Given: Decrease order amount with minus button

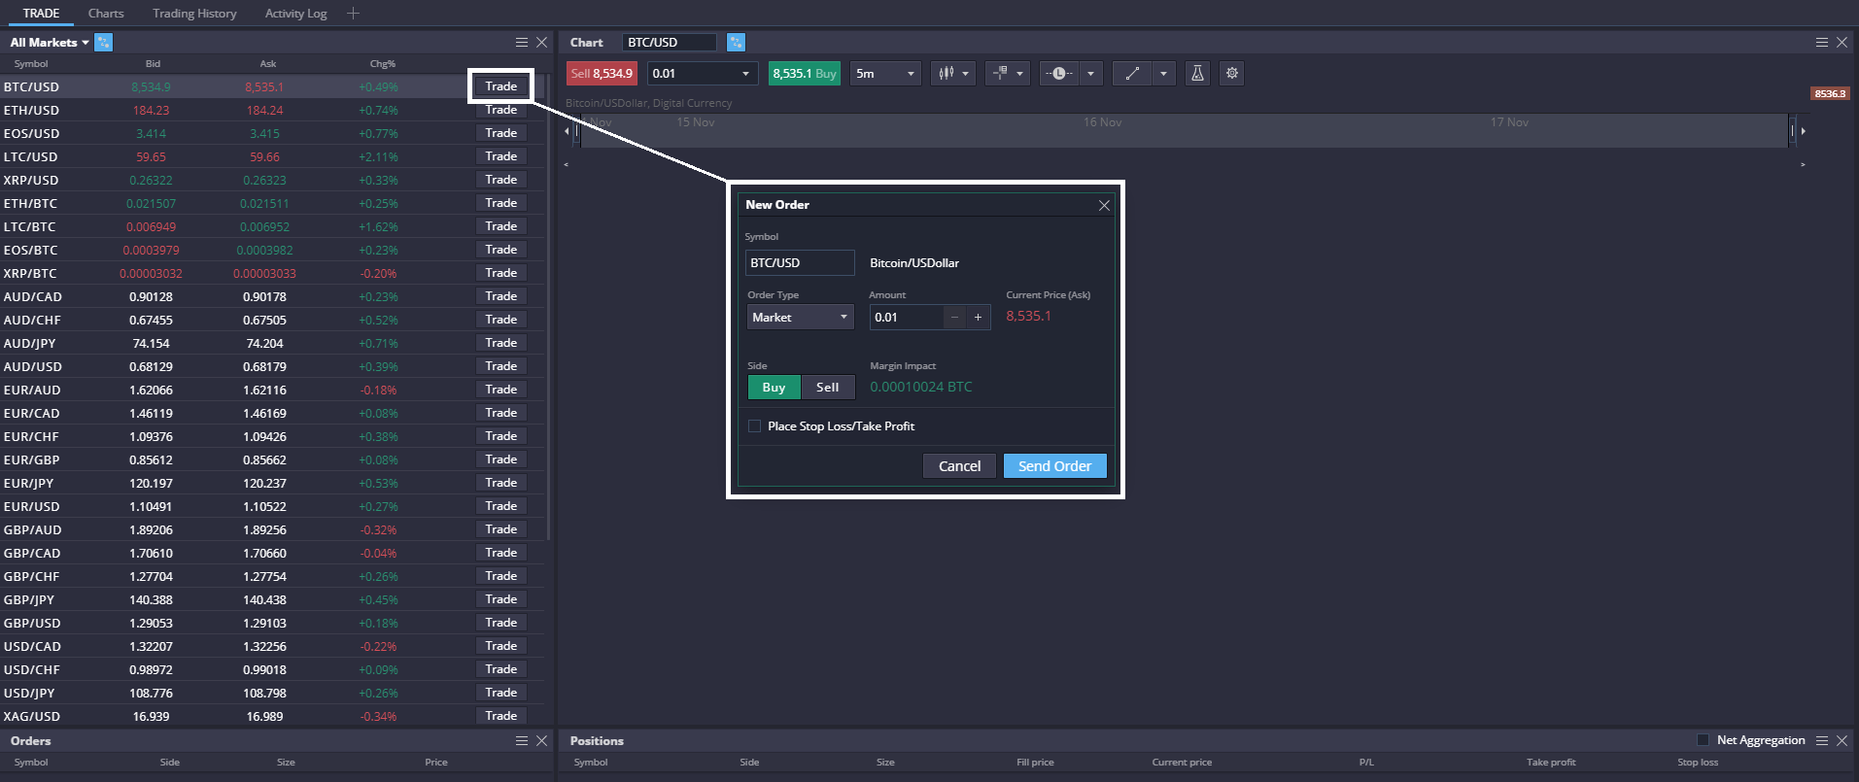Looking at the screenshot, I should 954,318.
